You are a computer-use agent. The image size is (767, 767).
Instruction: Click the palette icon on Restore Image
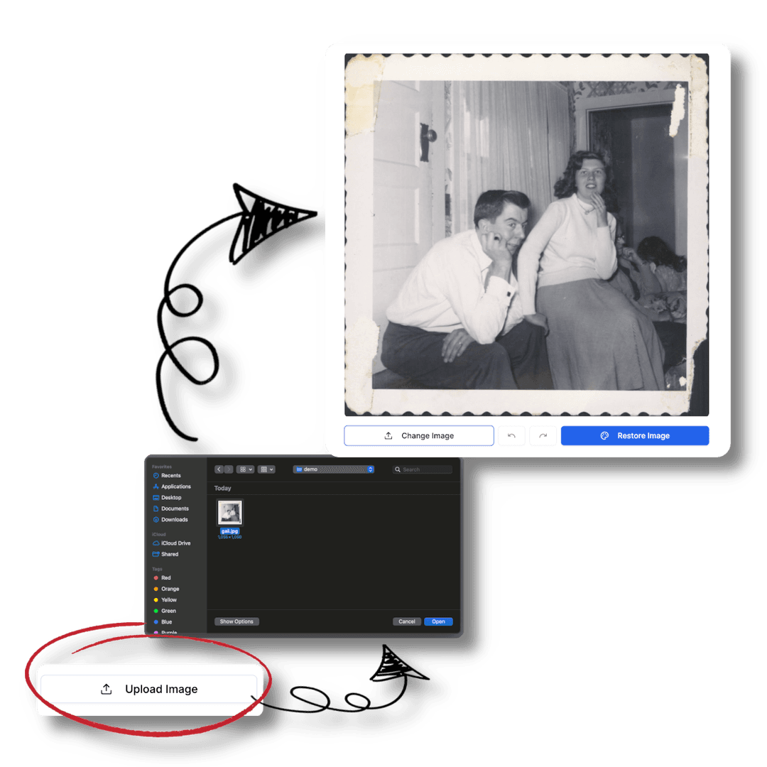tap(604, 435)
